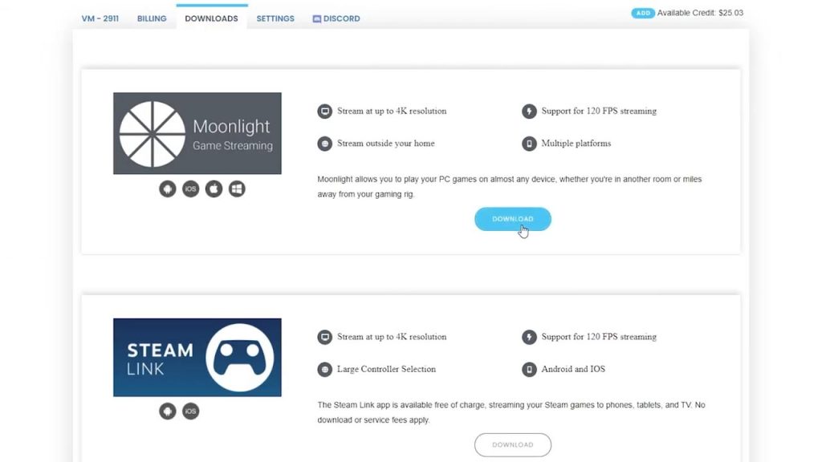Click the Discord logo icon in the tabs
The image size is (822, 462).
point(316,19)
